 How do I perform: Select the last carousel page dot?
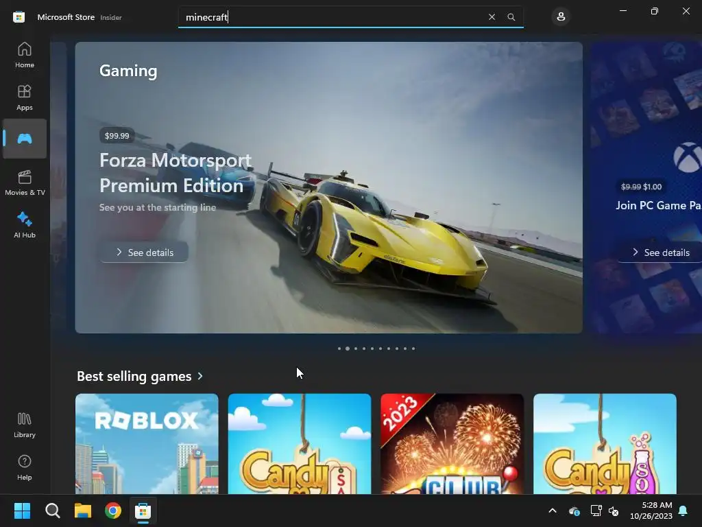413,348
